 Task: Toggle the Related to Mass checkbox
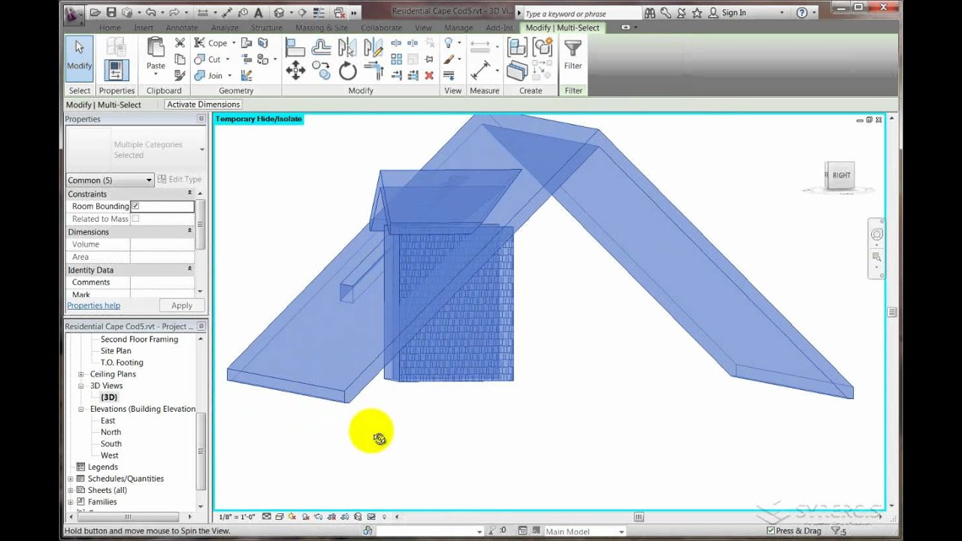click(x=136, y=219)
